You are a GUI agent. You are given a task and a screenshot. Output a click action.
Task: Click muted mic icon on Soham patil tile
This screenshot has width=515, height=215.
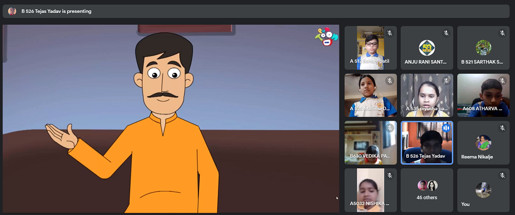pos(390,33)
